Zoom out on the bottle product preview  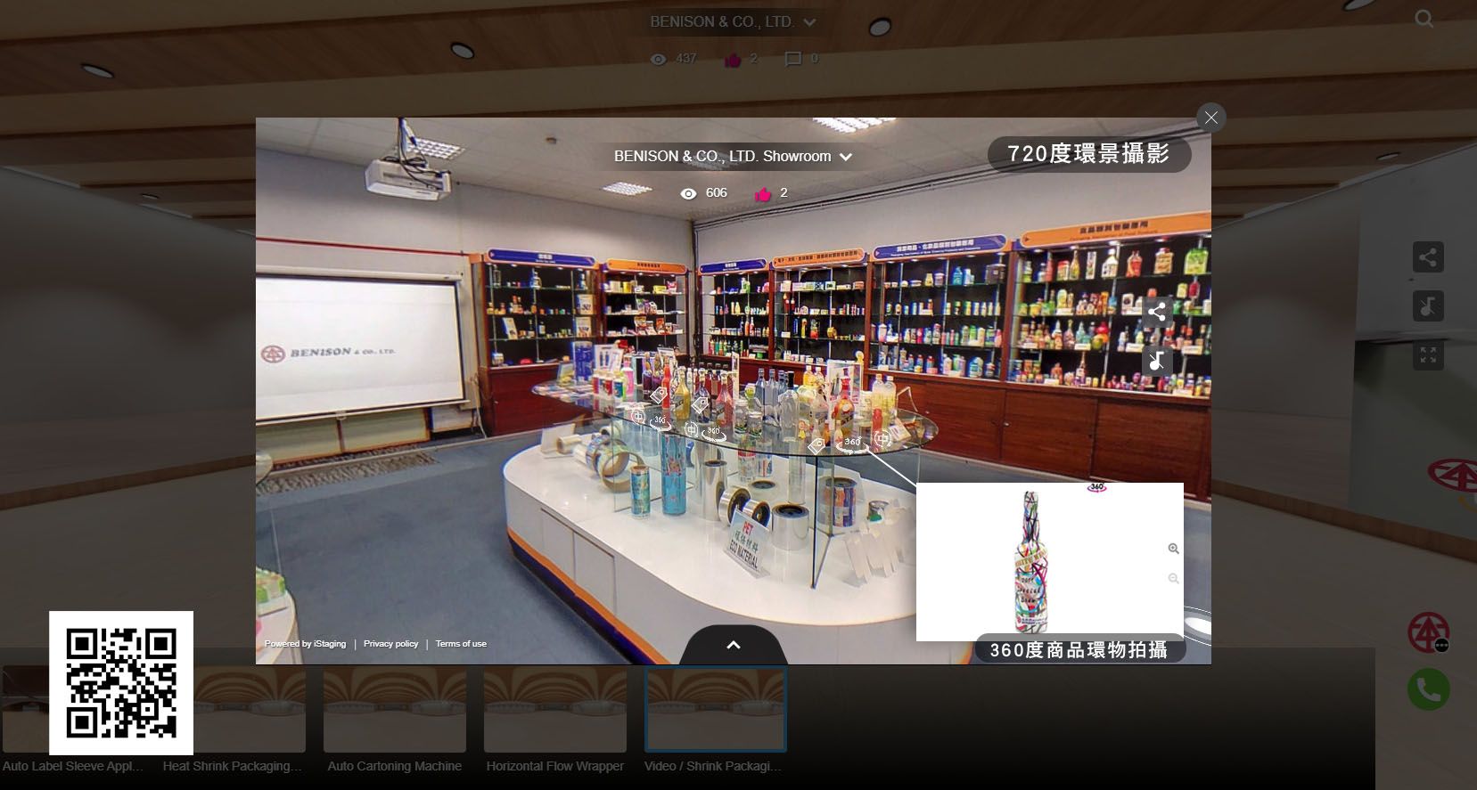pos(1173,579)
